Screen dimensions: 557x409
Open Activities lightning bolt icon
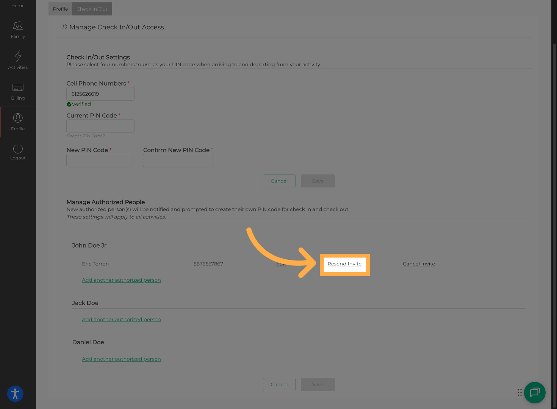(18, 56)
